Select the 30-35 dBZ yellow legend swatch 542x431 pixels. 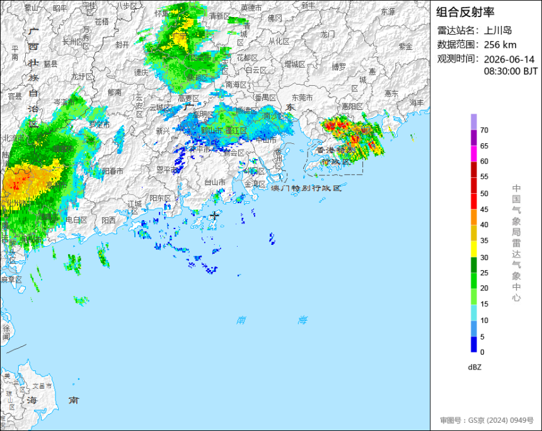pyautogui.click(x=473, y=249)
